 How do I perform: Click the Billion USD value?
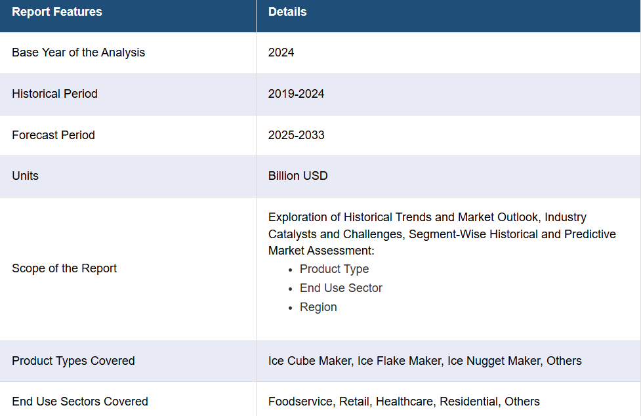pyautogui.click(x=298, y=176)
